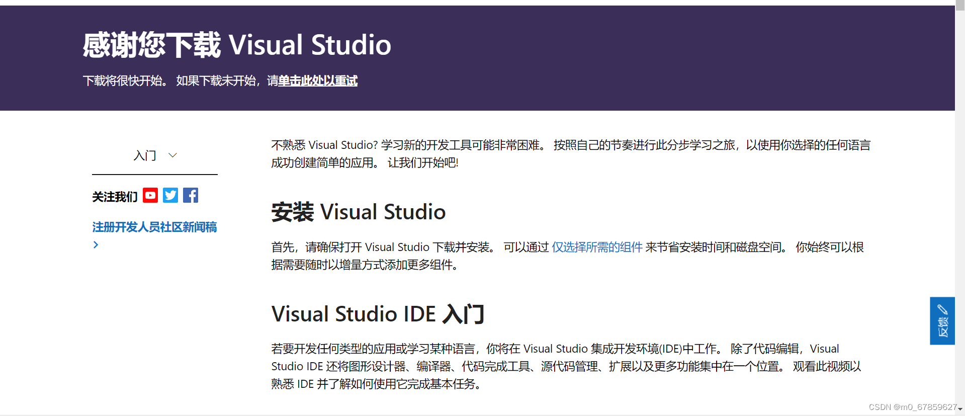
Task: Click the 关注我们 label
Action: tap(115, 196)
